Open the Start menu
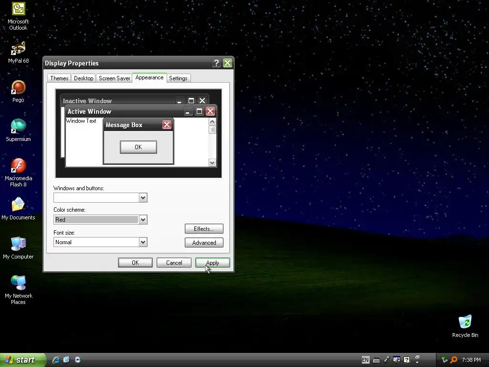 coord(23,360)
